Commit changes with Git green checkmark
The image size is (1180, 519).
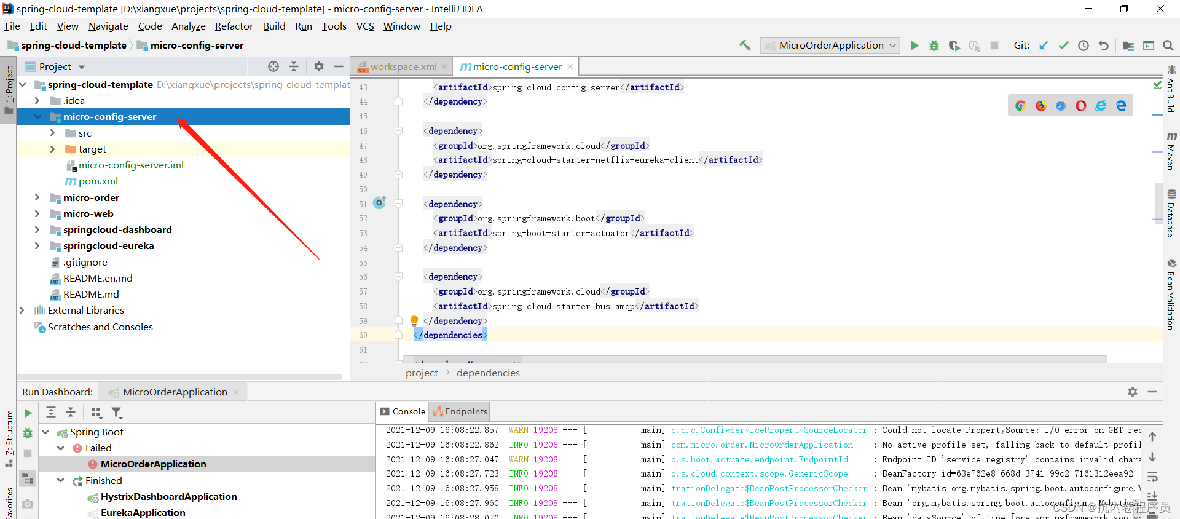point(1063,46)
